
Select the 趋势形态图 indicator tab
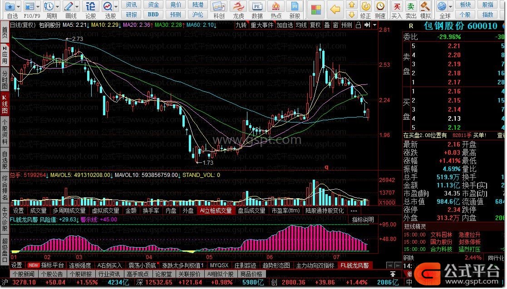tap(276, 265)
